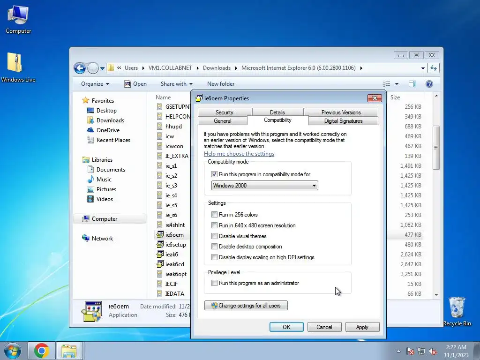Click Change settings for all users

click(246, 306)
